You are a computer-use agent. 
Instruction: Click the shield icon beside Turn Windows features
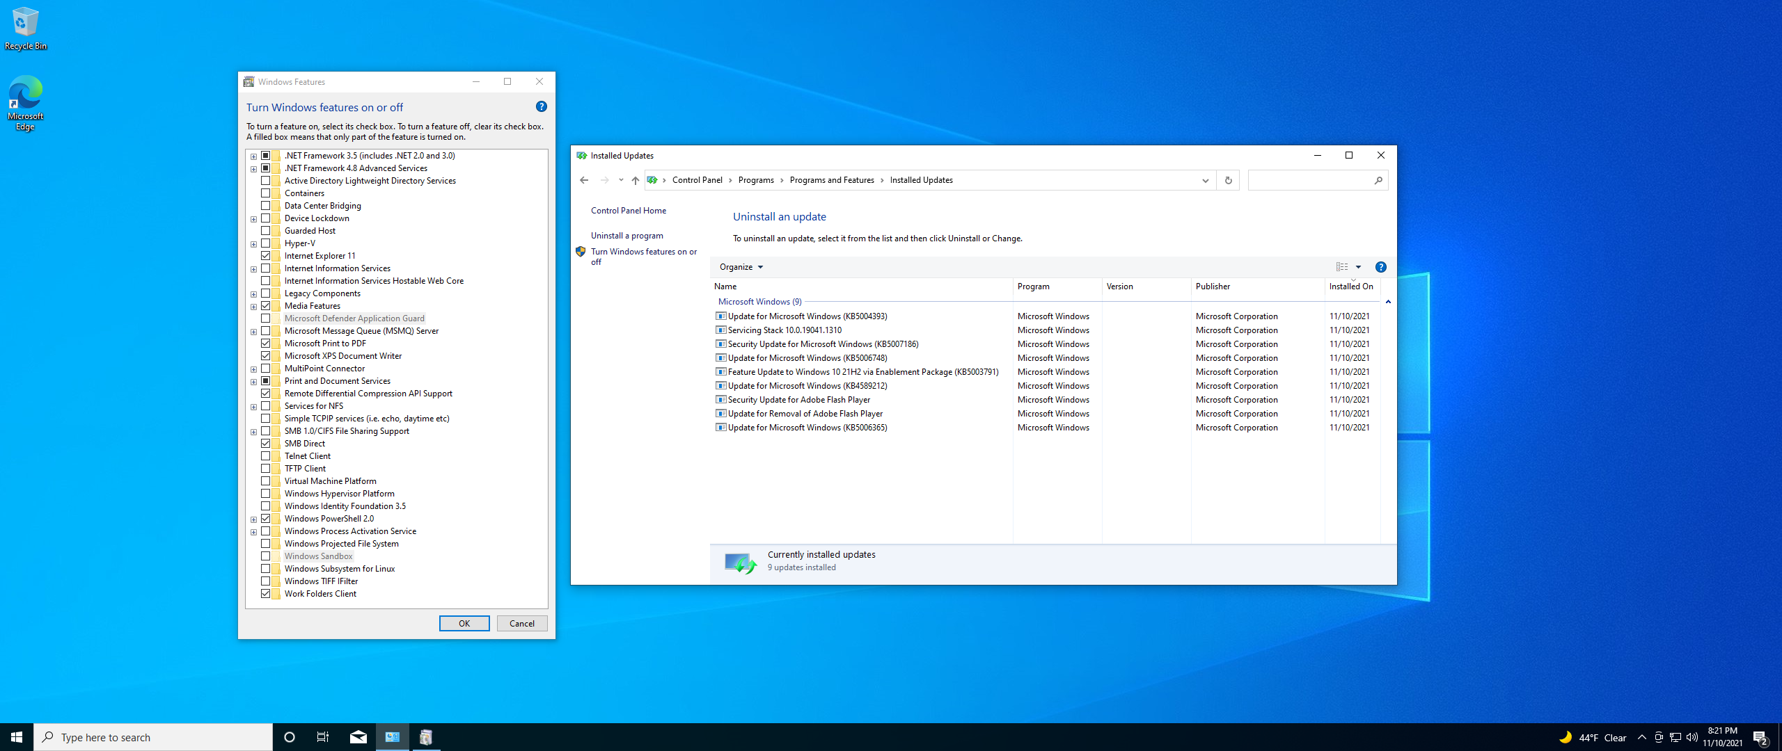click(581, 252)
